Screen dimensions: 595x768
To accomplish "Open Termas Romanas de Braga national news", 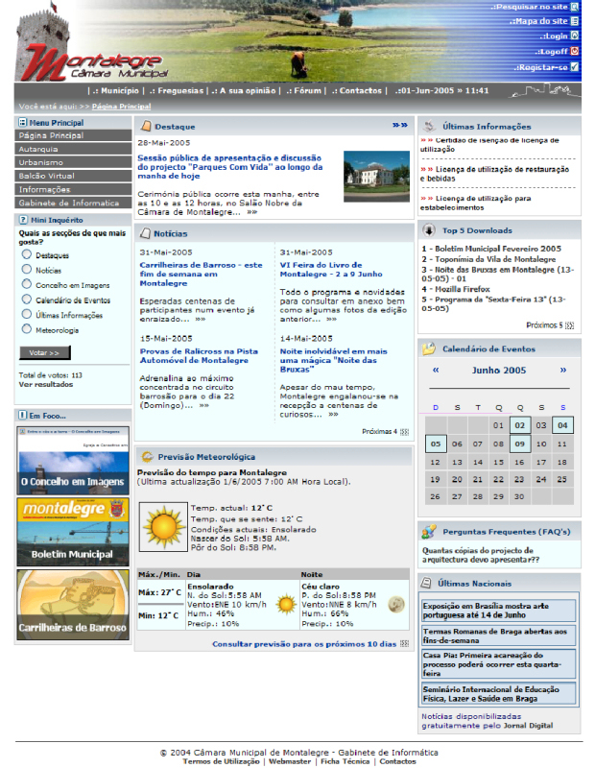I will [x=498, y=636].
